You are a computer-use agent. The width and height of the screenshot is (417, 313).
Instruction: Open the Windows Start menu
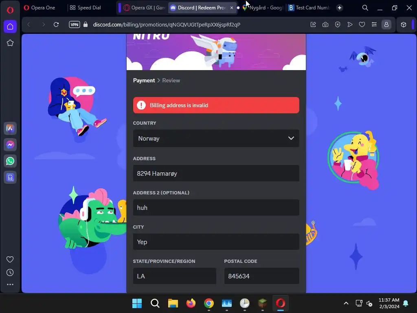137,303
